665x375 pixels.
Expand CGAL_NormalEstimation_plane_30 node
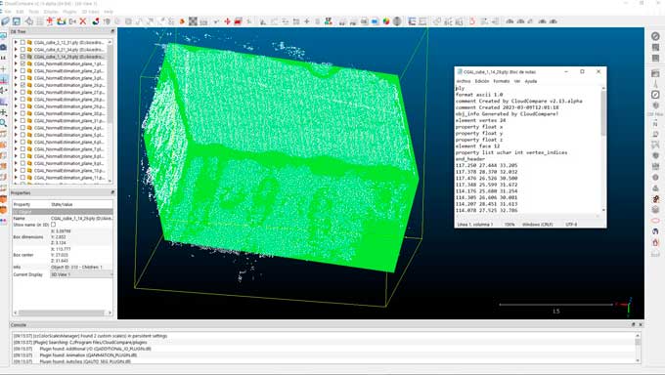pos(16,113)
